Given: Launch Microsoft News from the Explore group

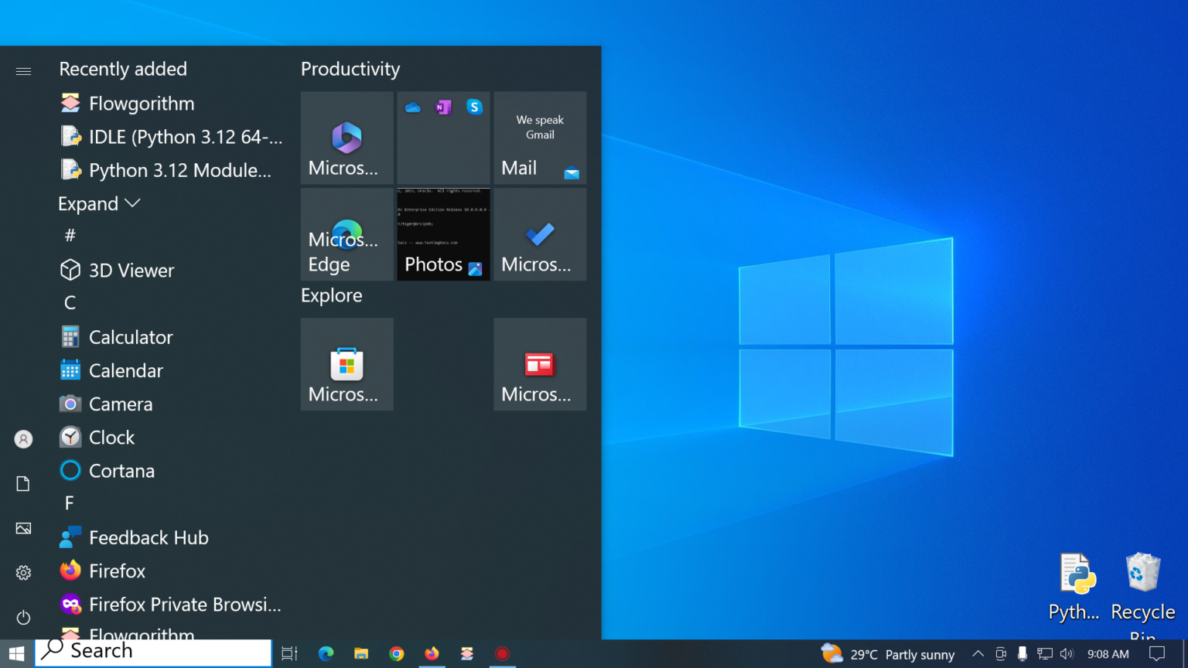Looking at the screenshot, I should coord(539,364).
